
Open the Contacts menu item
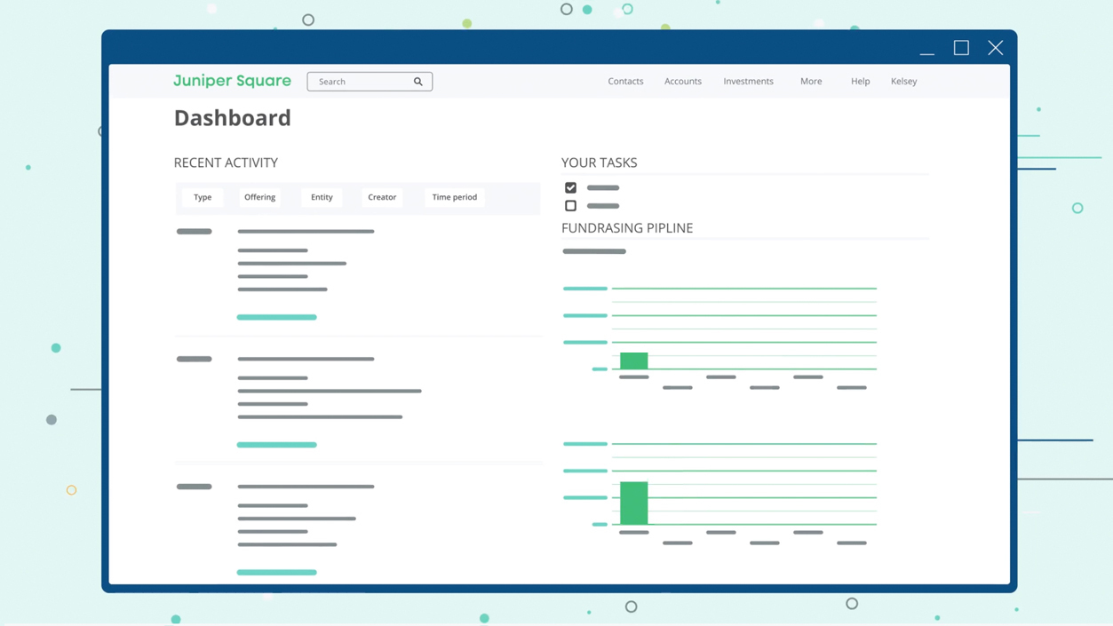click(x=625, y=81)
